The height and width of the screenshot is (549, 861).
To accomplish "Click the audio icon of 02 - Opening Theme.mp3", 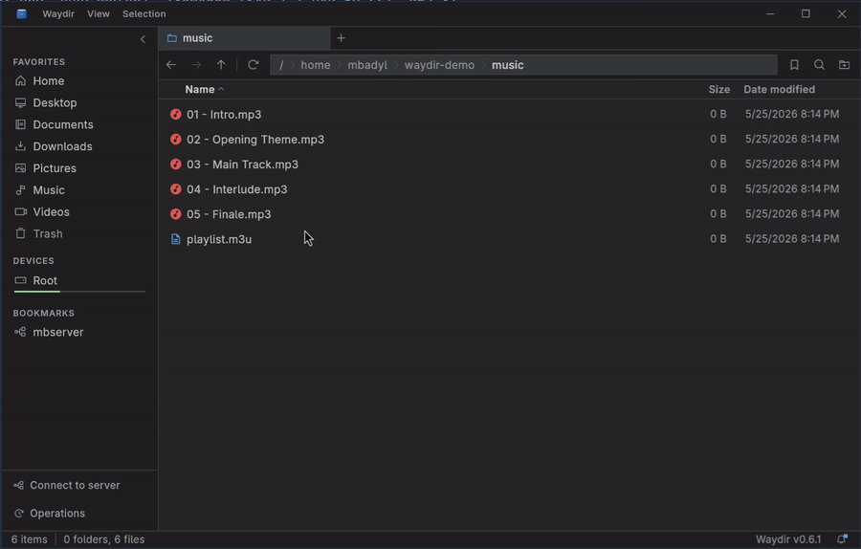I will tap(176, 140).
